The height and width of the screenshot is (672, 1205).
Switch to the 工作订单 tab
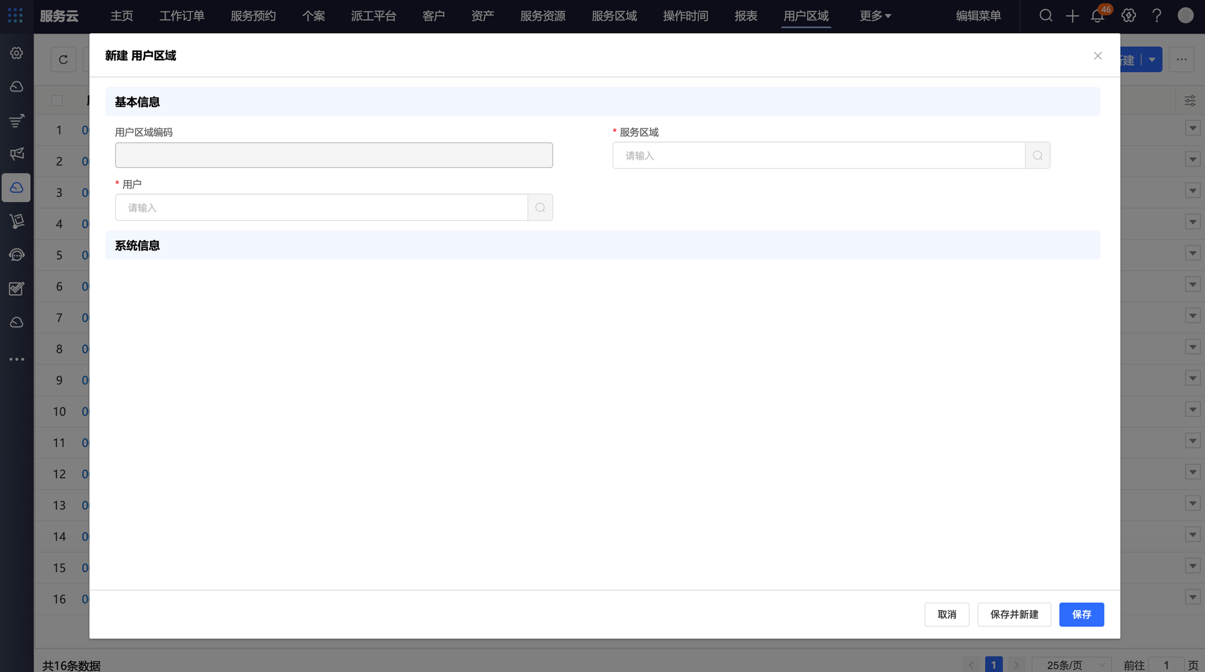182,16
